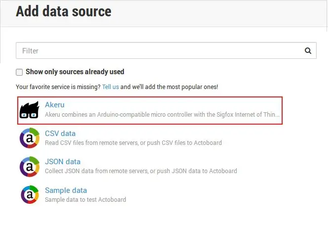Choose the CSV data source title
Viewport: 328px width, 229px height.
(x=60, y=134)
